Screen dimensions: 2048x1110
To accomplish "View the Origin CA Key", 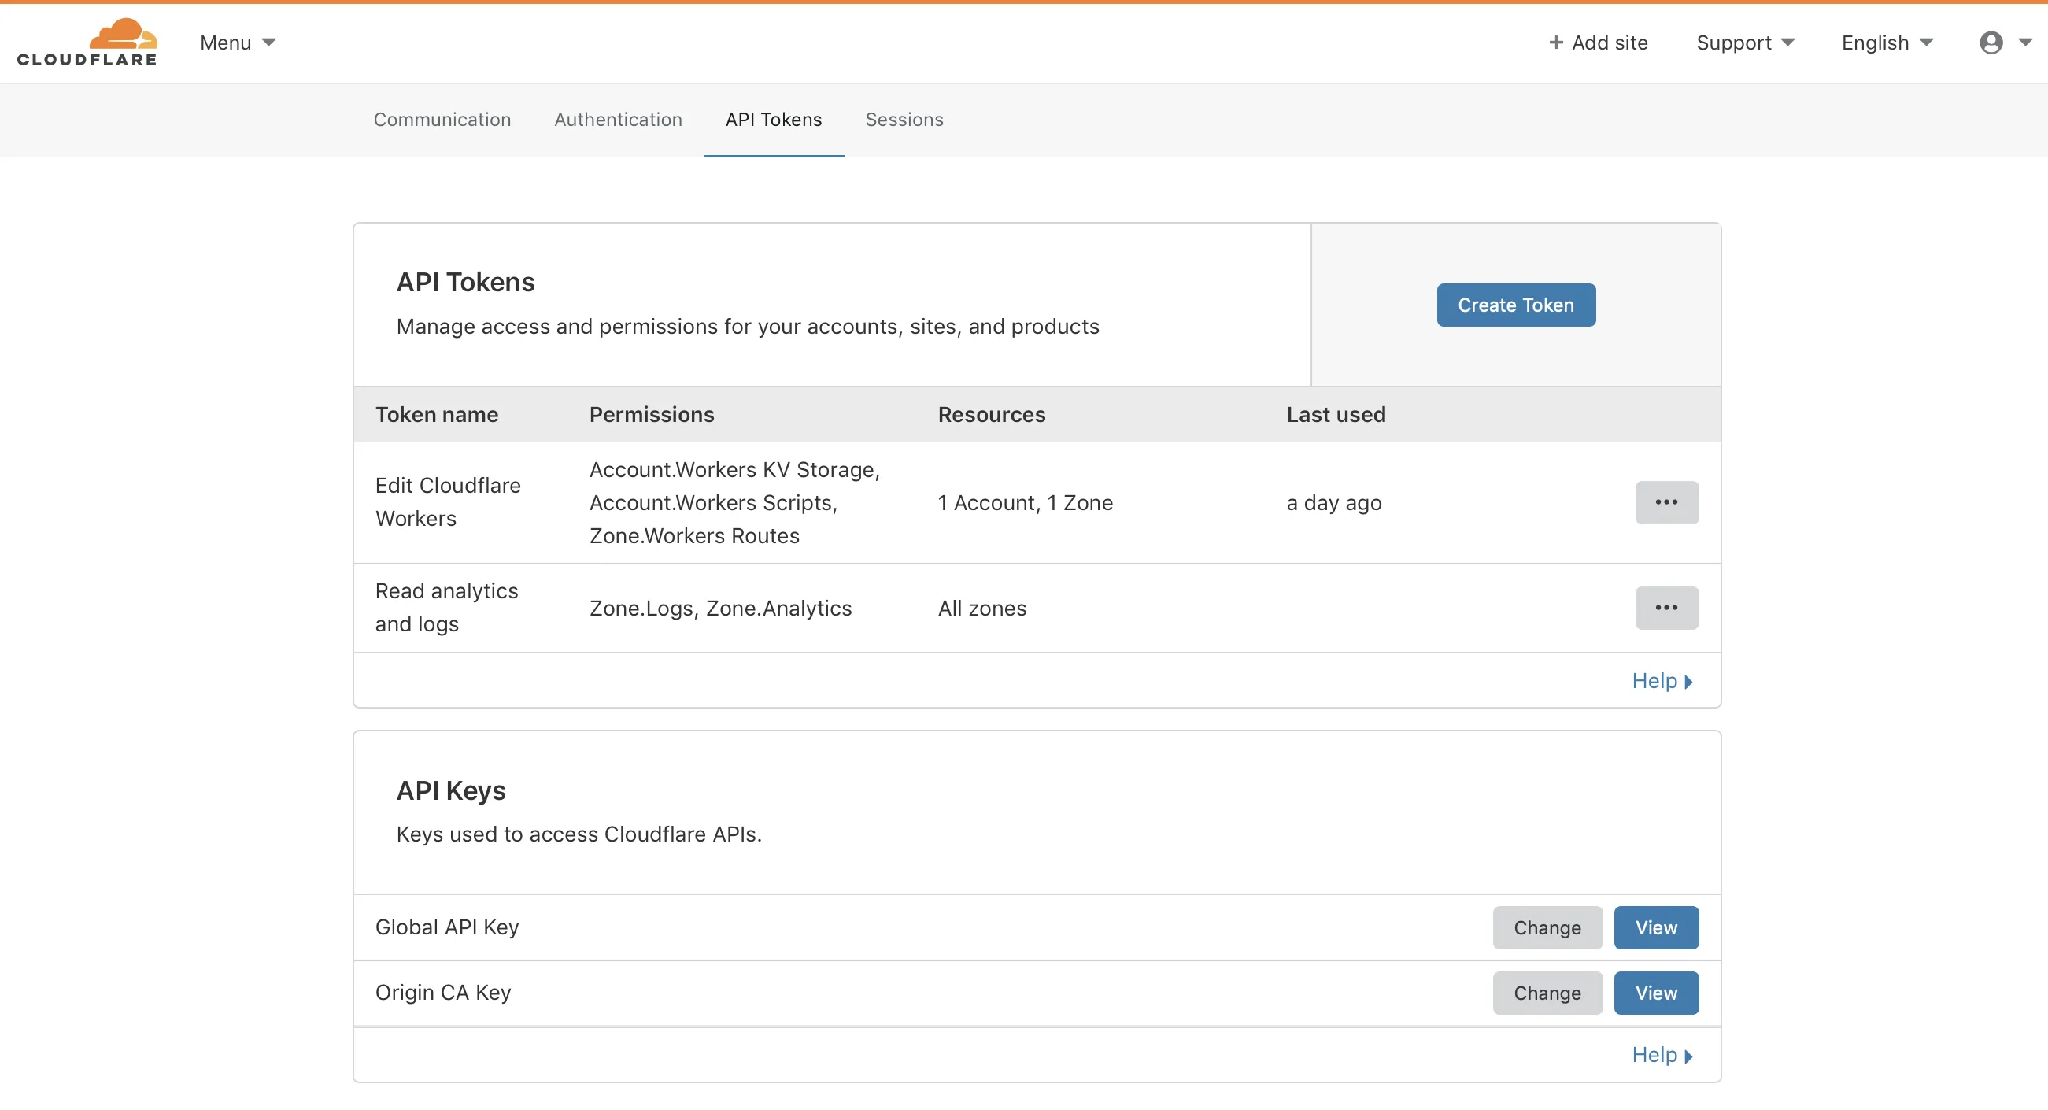I will point(1654,993).
